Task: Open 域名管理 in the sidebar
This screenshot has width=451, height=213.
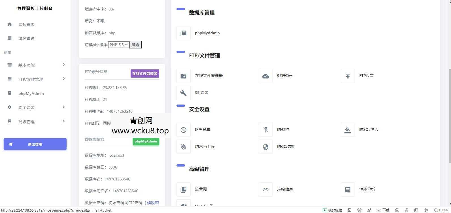Action: pyautogui.click(x=26, y=39)
